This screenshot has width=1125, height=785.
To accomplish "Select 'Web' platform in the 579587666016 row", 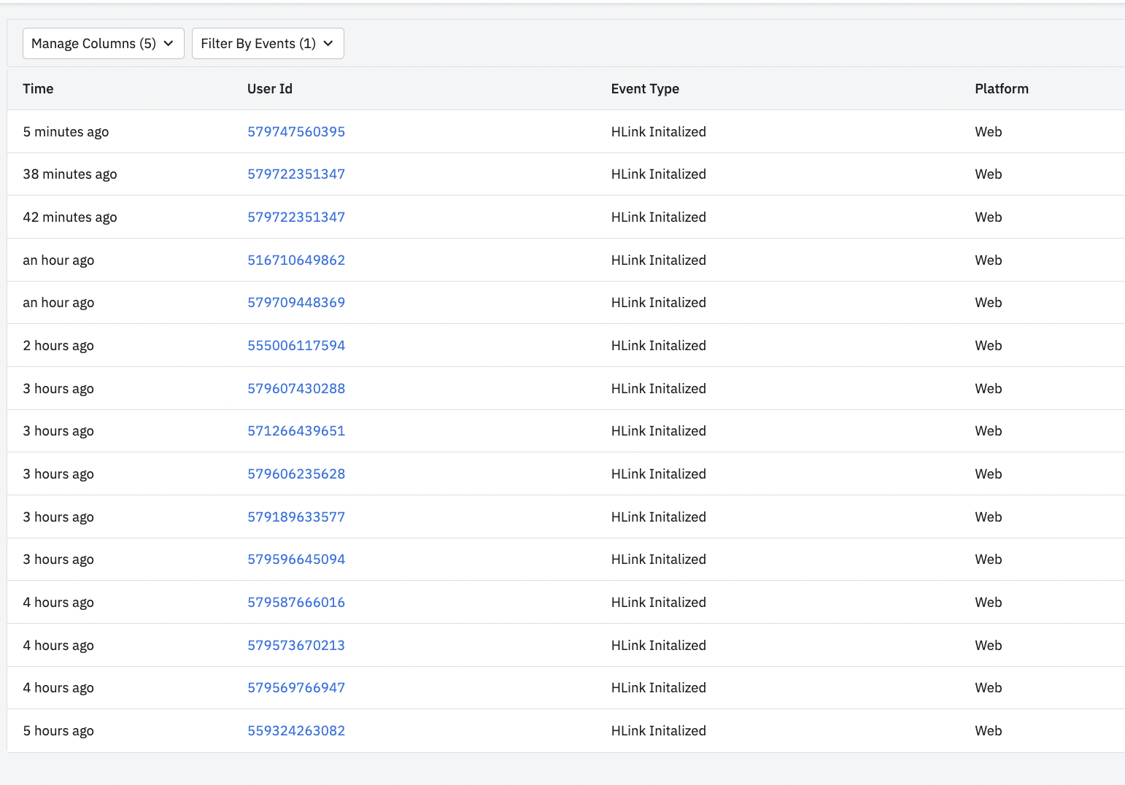I will 989,602.
